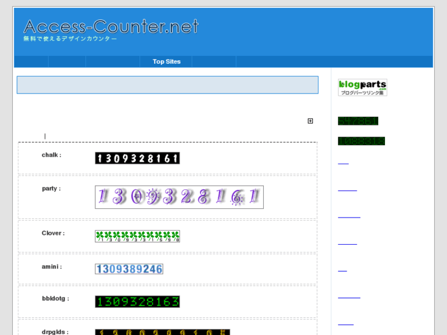Select the Clover counter image
The image size is (447, 335).
(137, 237)
